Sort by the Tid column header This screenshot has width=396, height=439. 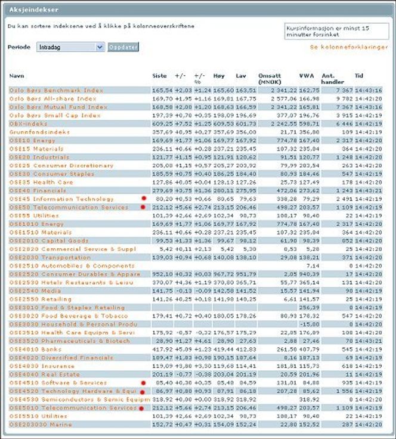tap(359, 76)
